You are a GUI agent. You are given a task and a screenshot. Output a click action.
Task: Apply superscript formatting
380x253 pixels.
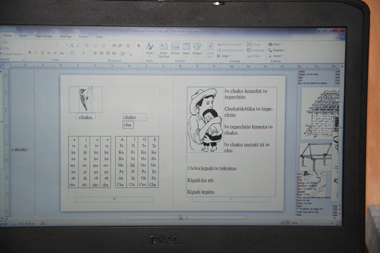pyautogui.click(x=55, y=53)
